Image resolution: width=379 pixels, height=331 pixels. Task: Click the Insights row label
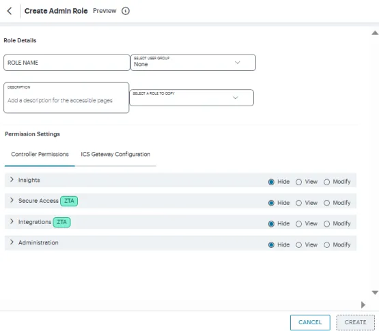[x=29, y=180]
